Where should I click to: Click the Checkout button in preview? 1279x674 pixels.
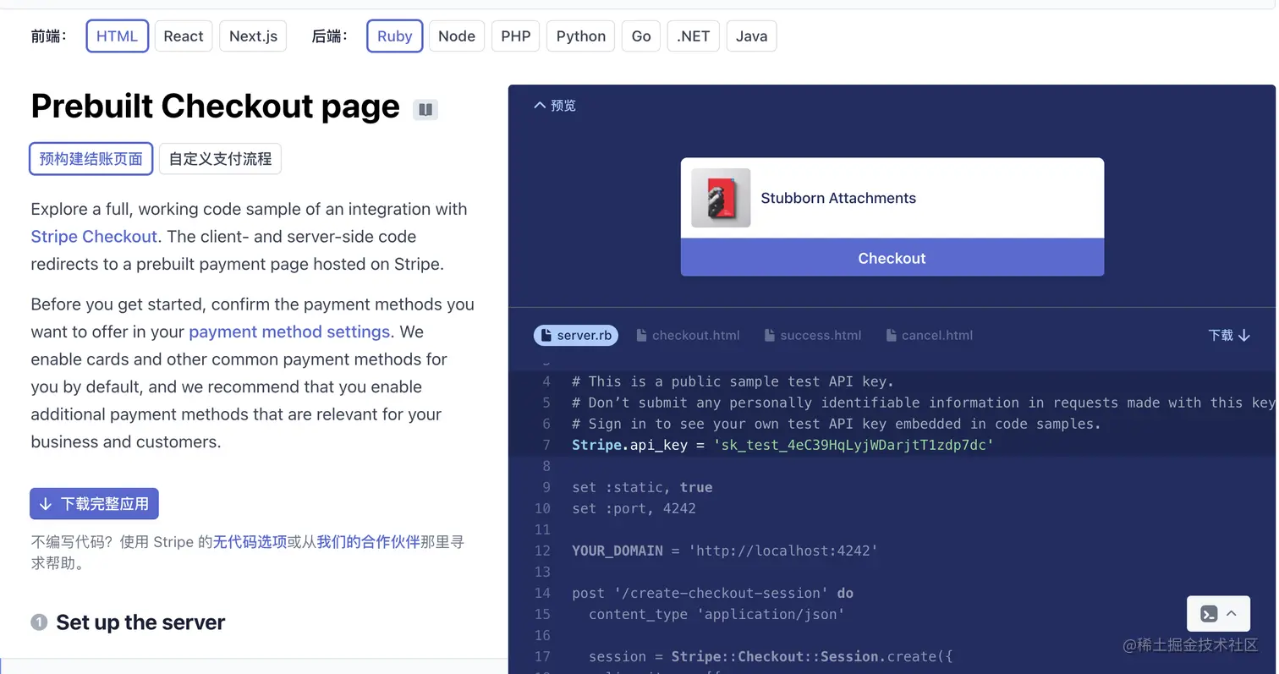coord(892,258)
